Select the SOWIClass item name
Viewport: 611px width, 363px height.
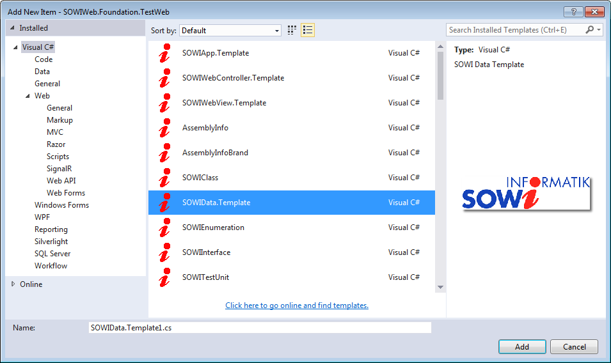click(200, 178)
